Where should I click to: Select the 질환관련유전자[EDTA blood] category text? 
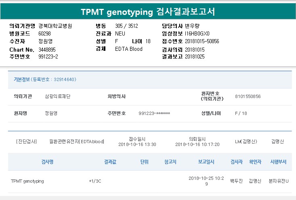76,142
